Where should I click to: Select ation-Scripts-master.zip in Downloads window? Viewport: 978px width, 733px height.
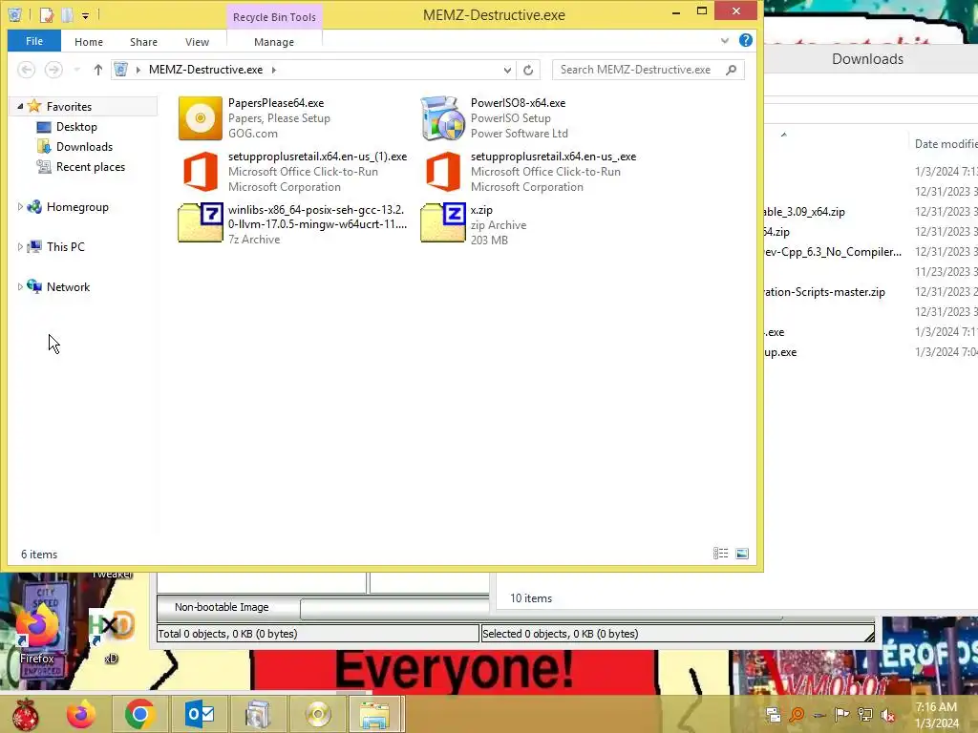[x=824, y=292]
